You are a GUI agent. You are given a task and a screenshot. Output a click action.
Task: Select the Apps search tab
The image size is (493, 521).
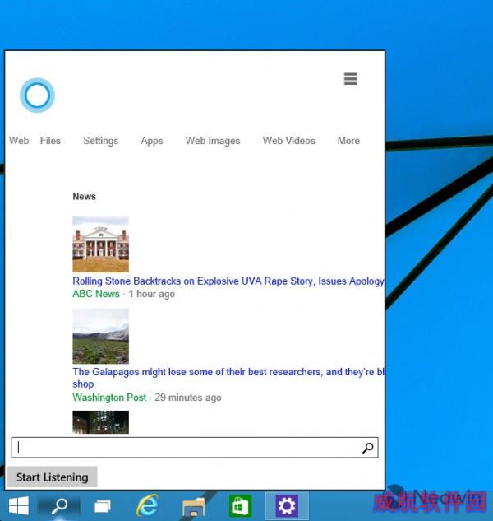(x=152, y=141)
